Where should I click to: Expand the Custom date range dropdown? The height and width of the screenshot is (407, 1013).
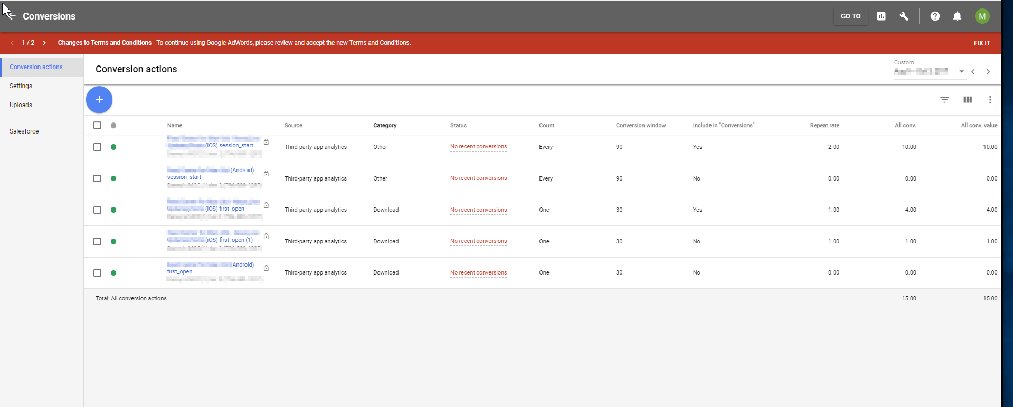coord(961,72)
